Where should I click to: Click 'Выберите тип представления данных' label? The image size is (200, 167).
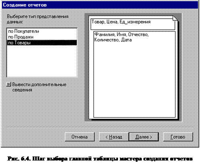[38, 19]
